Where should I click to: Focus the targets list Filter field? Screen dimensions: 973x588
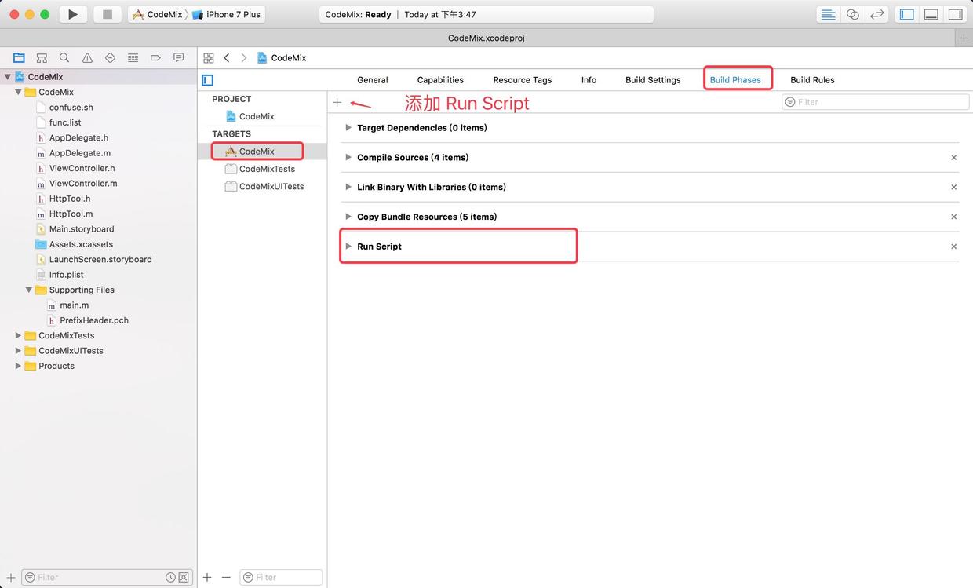(x=281, y=577)
